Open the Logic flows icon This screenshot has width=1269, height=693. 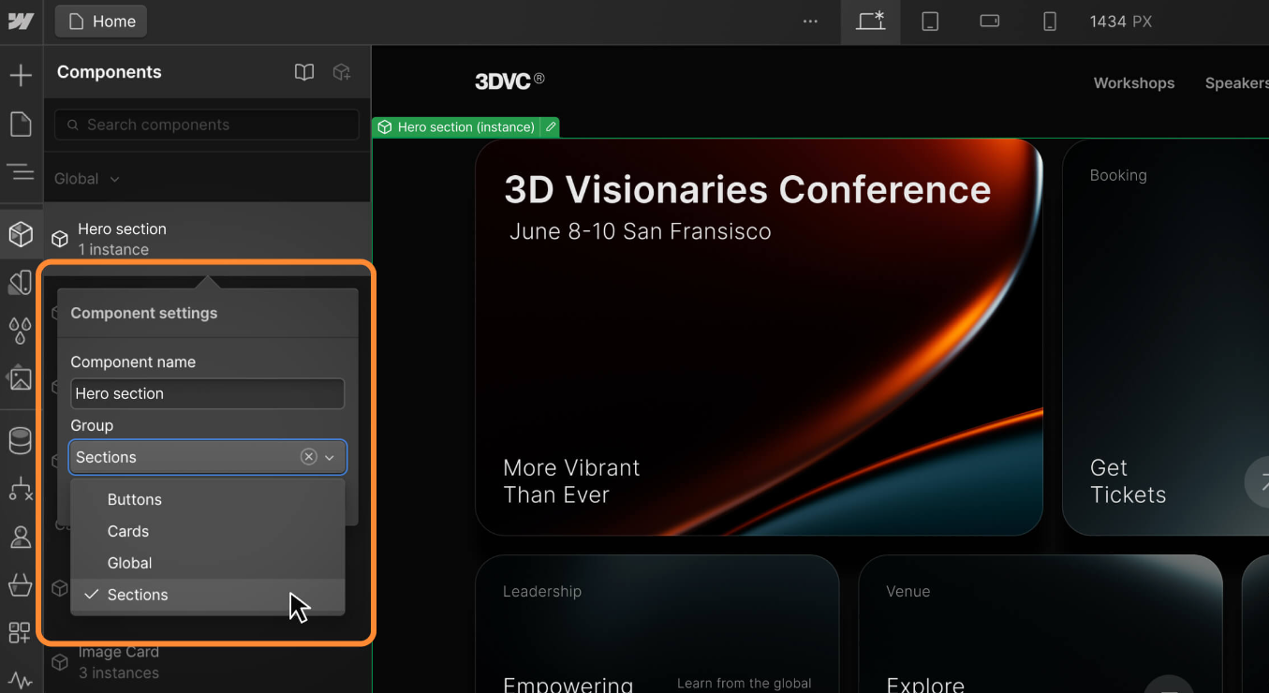21,489
